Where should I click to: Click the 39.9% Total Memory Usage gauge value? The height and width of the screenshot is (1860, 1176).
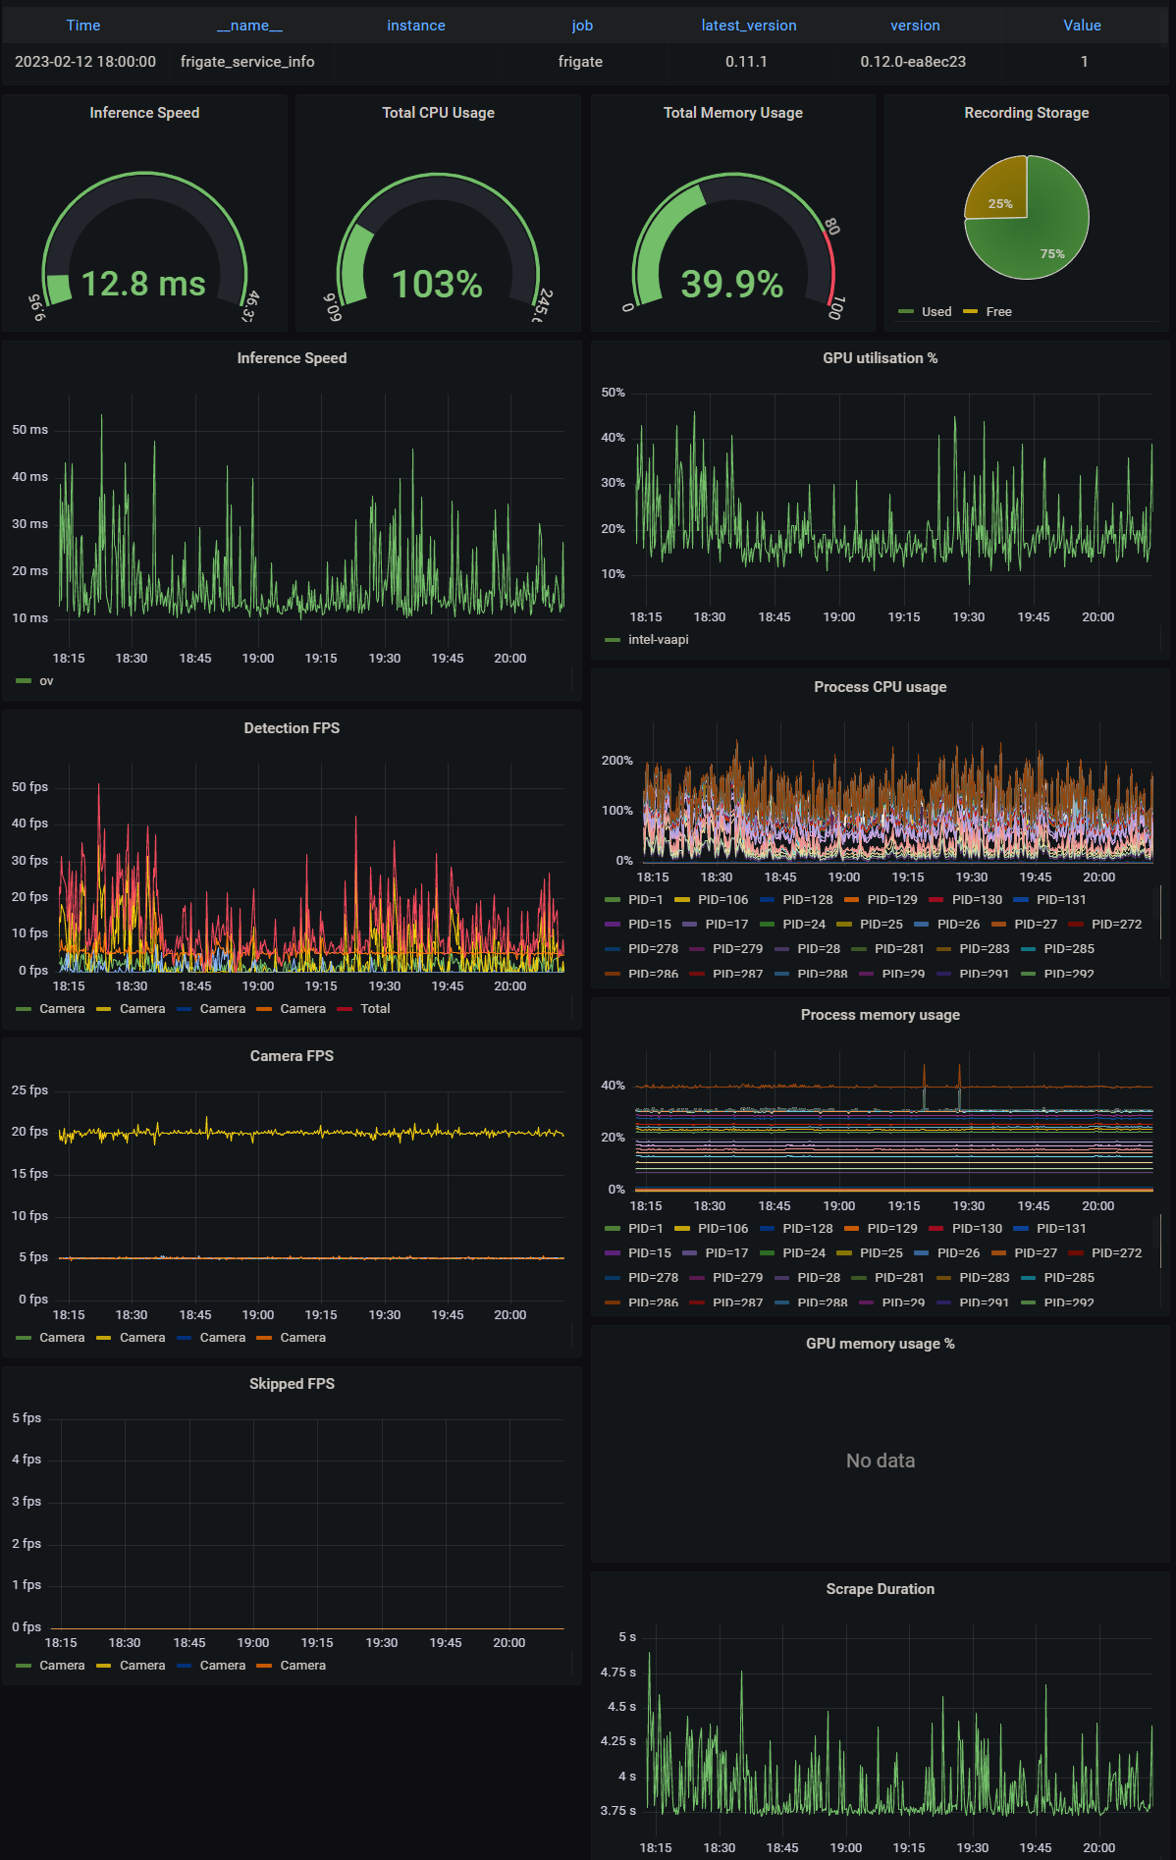tap(732, 285)
